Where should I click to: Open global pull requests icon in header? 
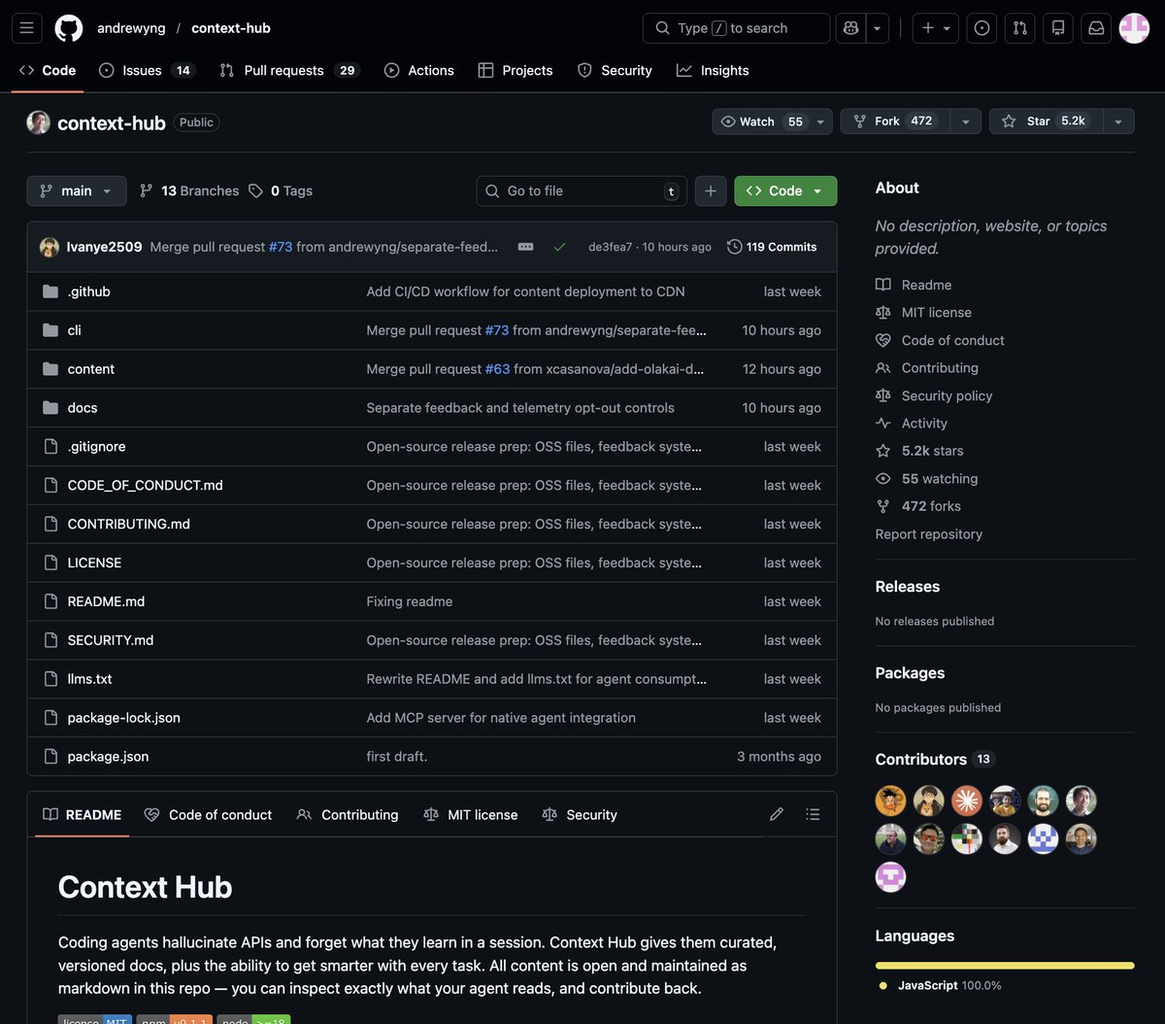click(x=1020, y=28)
